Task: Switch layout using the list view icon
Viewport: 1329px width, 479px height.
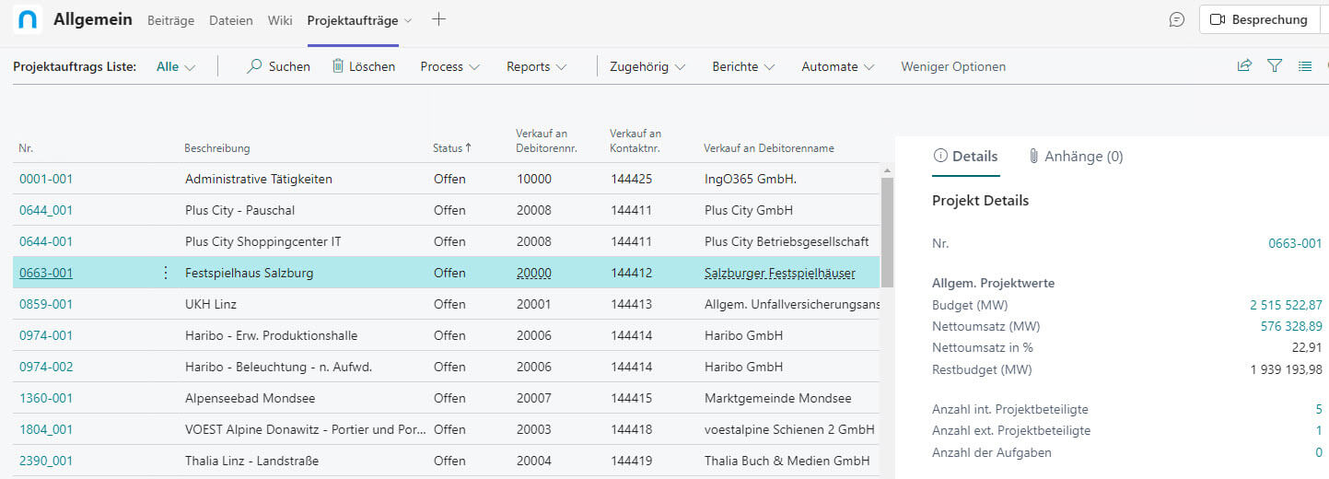Action: pyautogui.click(x=1304, y=66)
